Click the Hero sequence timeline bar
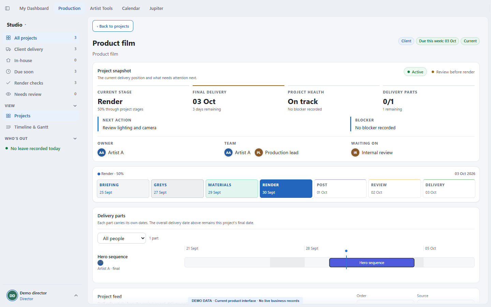Image resolution: width=491 pixels, height=307 pixels. 372,263
